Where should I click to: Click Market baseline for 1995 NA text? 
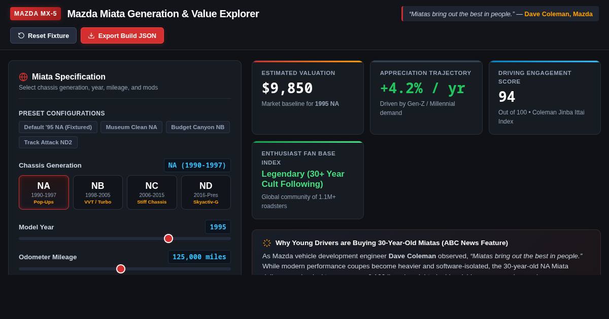(x=300, y=104)
